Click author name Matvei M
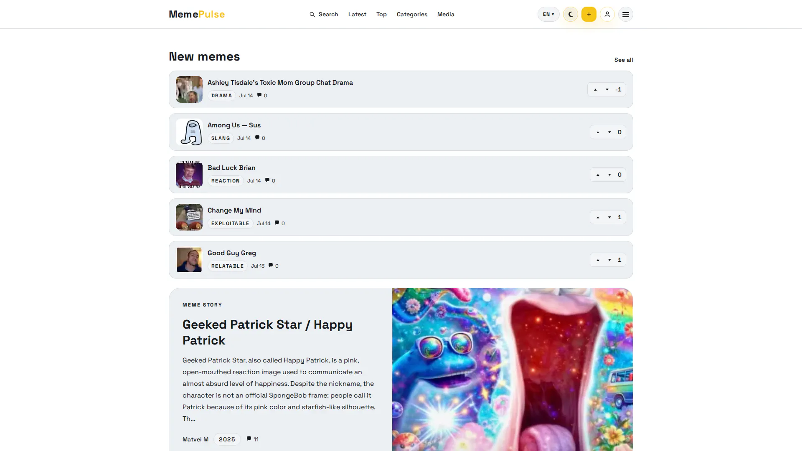This screenshot has width=802, height=451. [195, 439]
